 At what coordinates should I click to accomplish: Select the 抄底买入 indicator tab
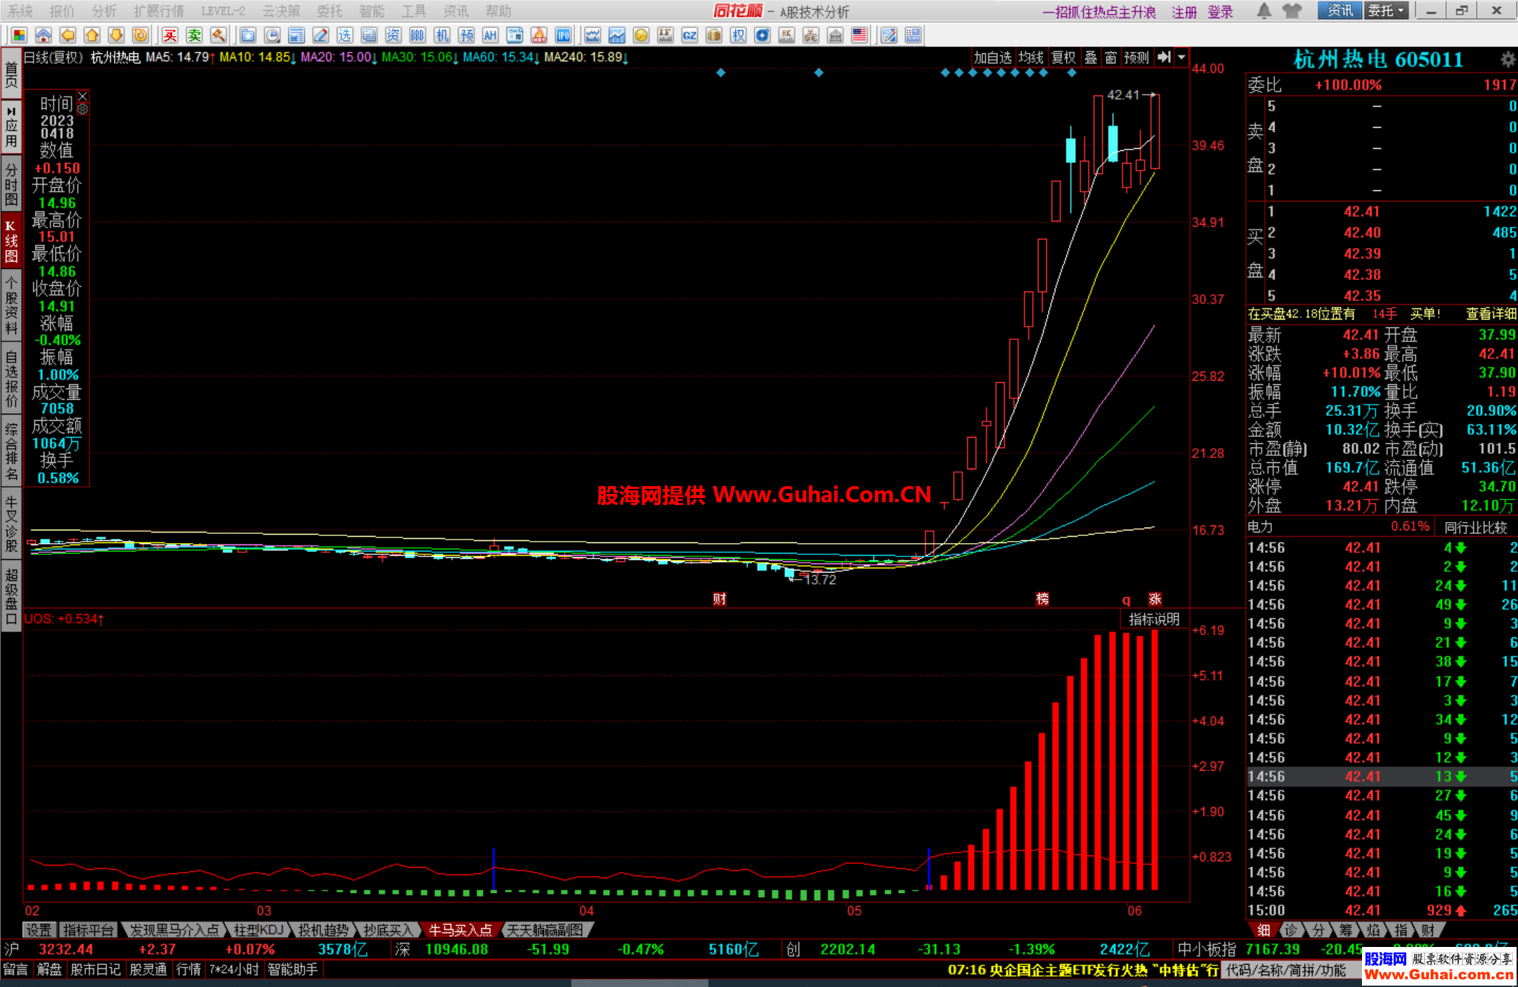(x=387, y=930)
